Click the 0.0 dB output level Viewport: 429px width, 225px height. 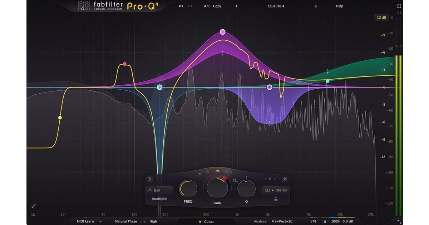[x=348, y=221]
